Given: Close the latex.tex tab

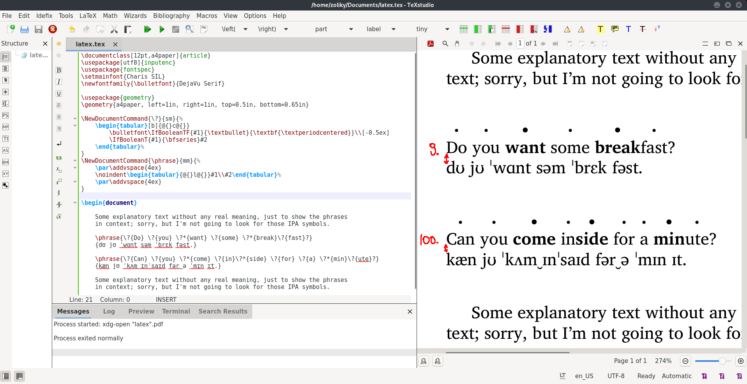Looking at the screenshot, I should 115,44.
